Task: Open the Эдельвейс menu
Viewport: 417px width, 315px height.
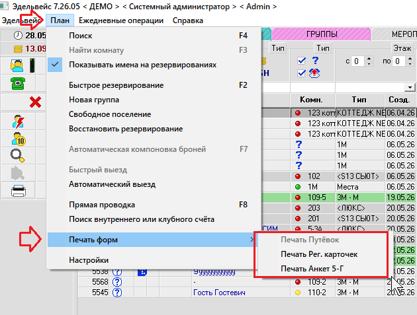Action: (21, 20)
